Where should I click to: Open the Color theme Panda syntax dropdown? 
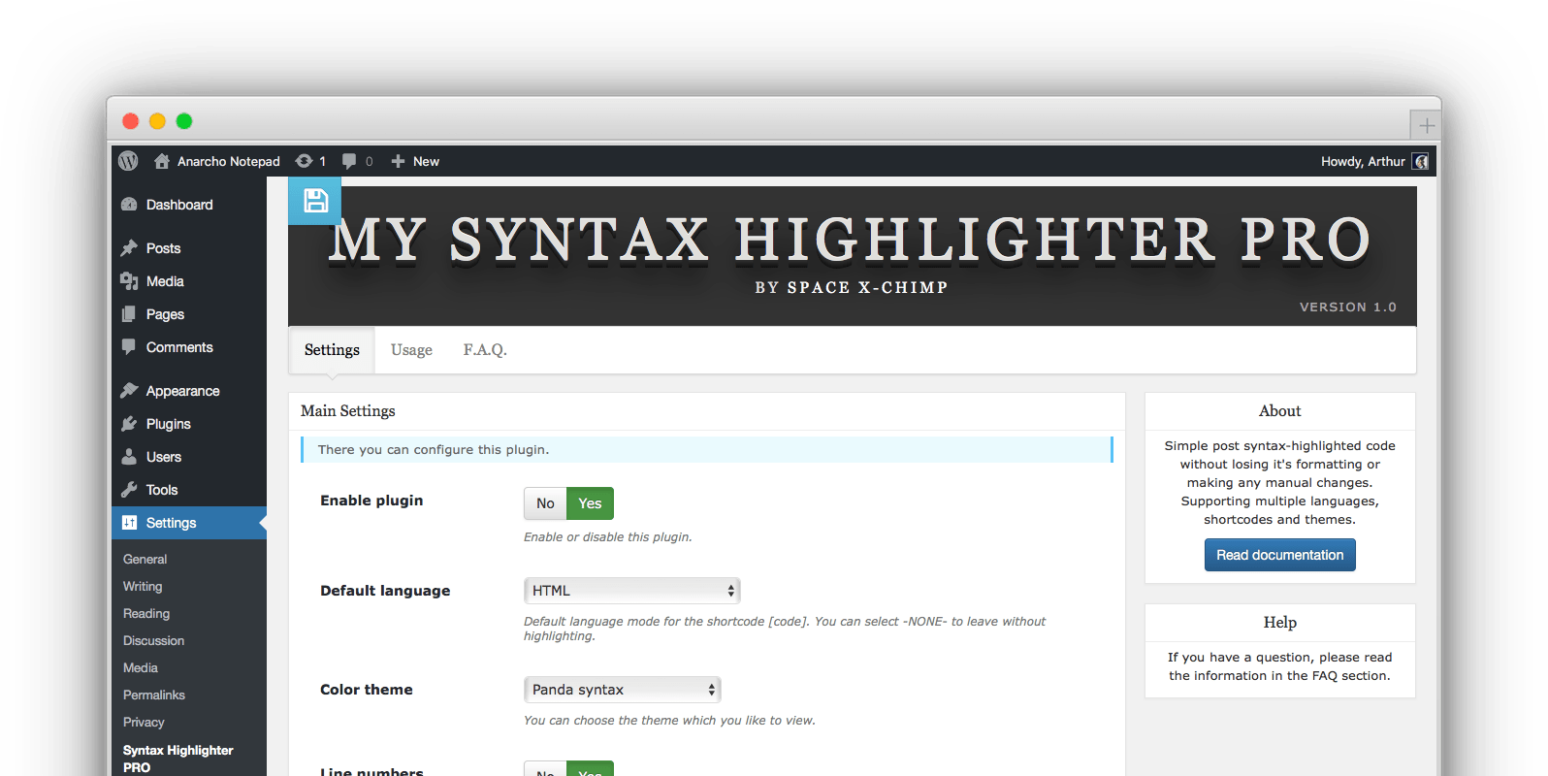click(x=623, y=690)
